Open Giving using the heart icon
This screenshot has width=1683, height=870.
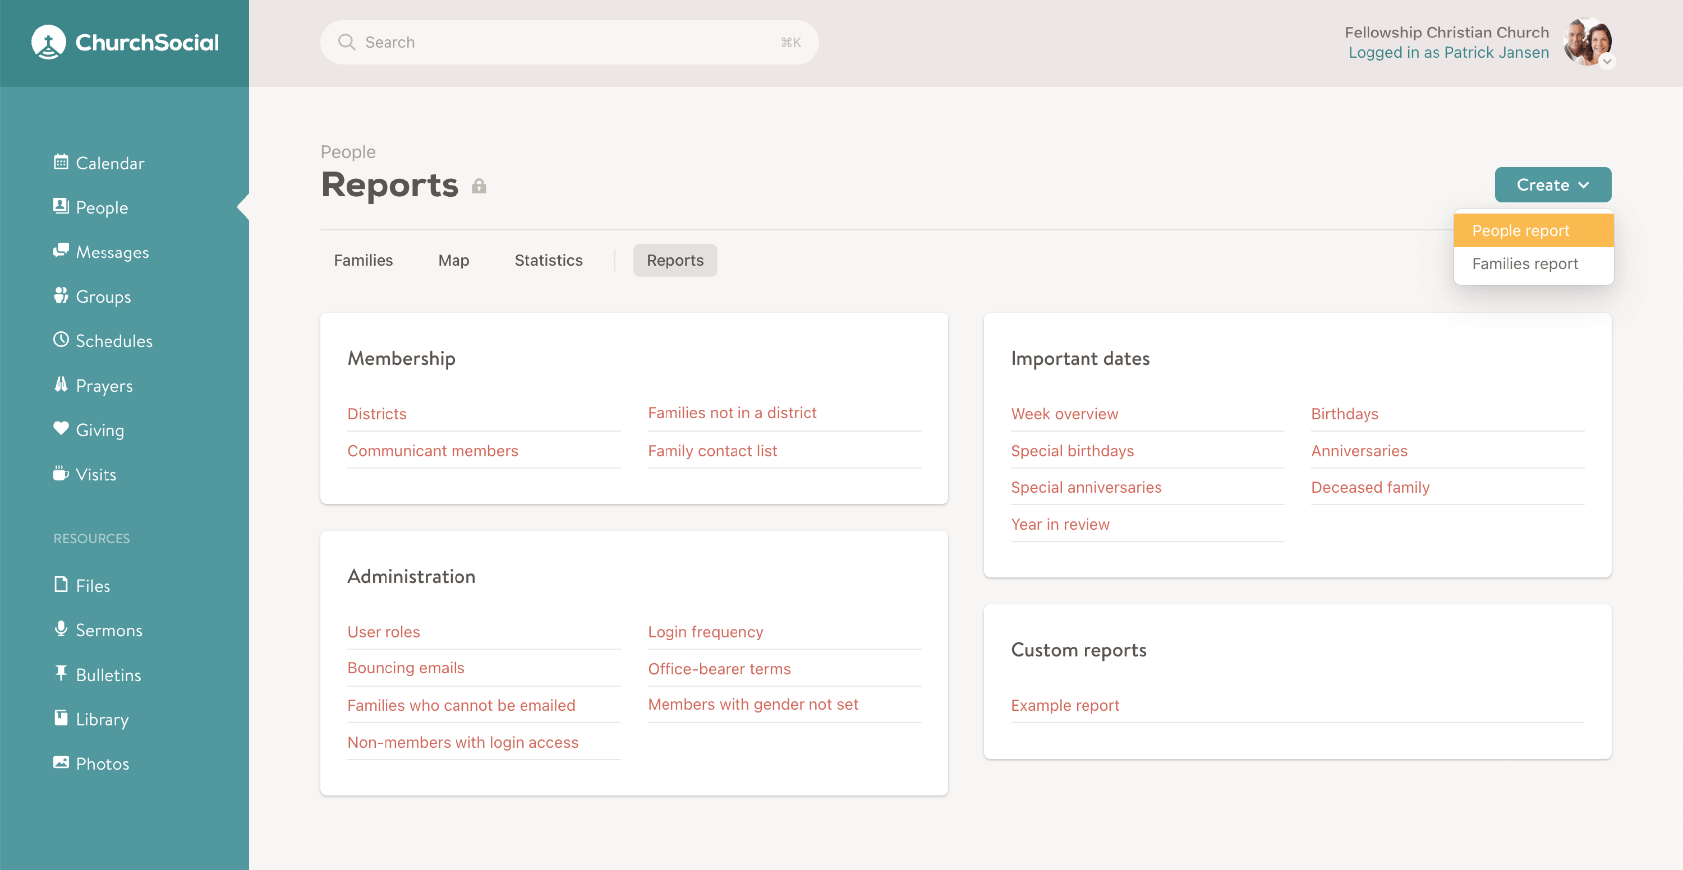61,429
